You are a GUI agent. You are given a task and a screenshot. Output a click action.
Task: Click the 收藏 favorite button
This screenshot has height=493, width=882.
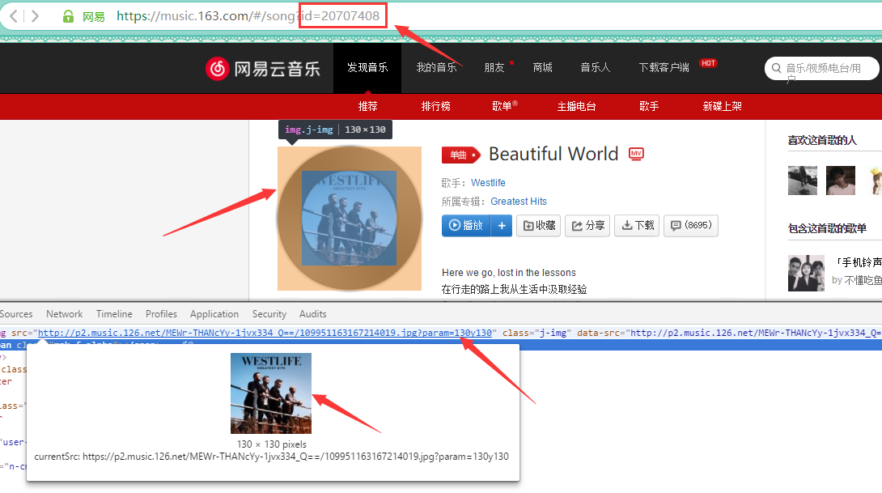(x=539, y=226)
